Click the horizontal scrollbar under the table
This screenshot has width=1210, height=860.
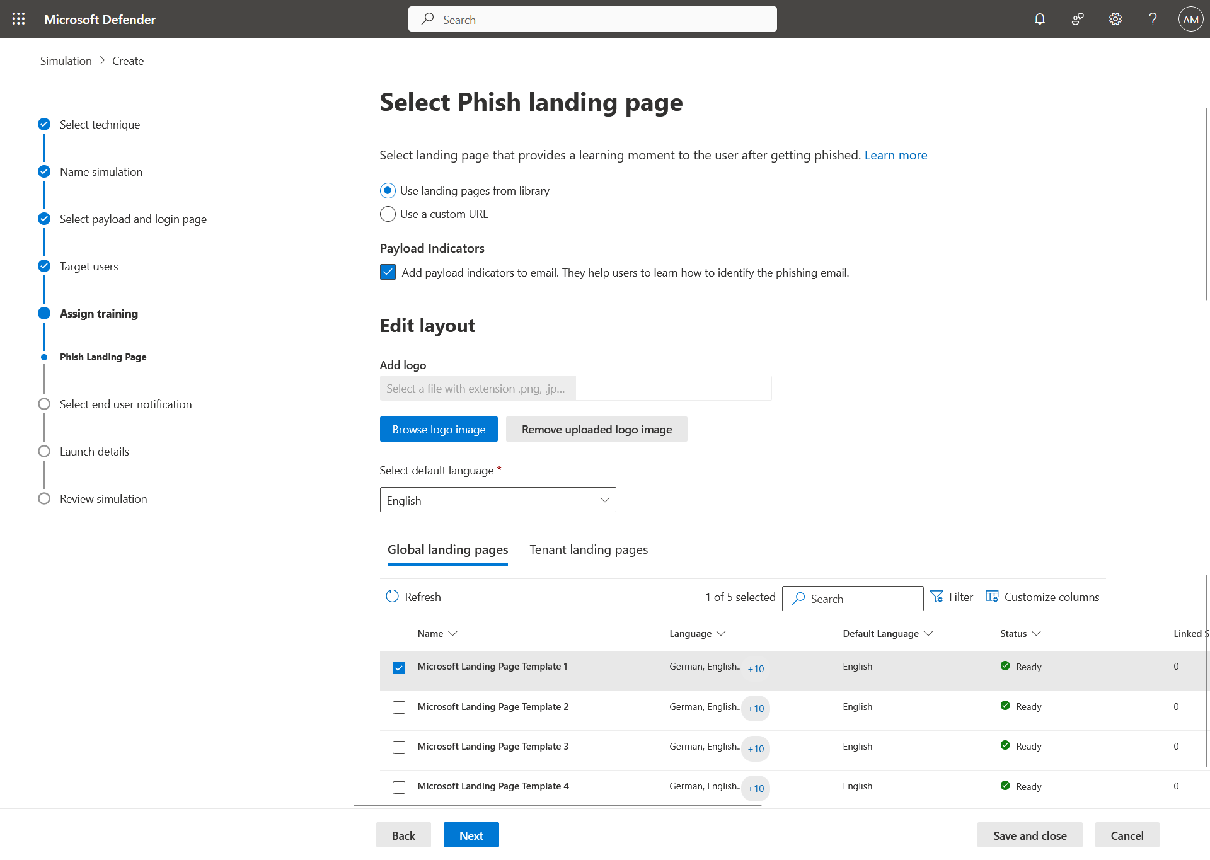point(558,805)
